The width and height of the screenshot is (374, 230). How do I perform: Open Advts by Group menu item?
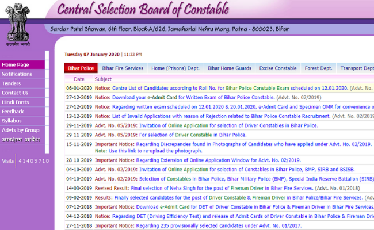[20, 130]
